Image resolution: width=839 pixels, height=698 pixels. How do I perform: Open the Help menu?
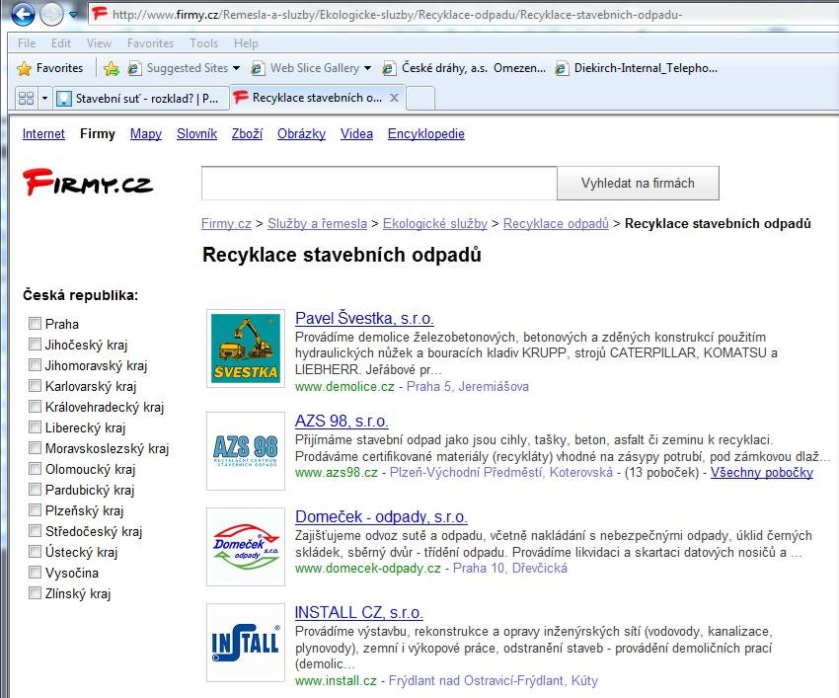pyautogui.click(x=246, y=43)
